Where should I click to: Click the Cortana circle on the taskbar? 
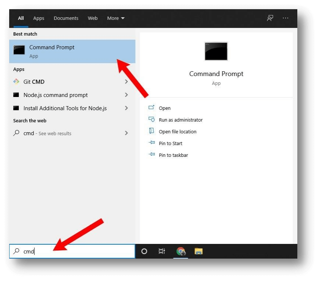[x=144, y=251]
